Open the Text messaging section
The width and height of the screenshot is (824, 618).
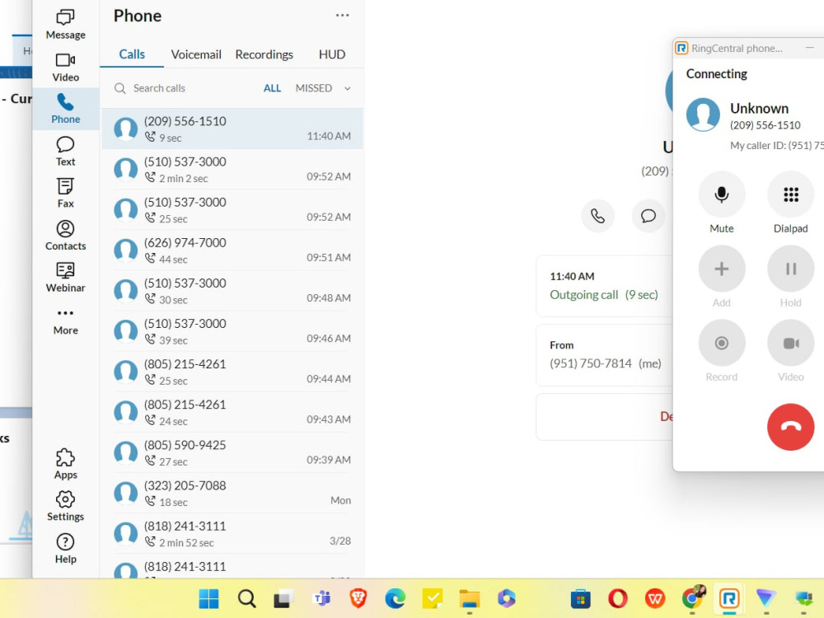pyautogui.click(x=65, y=152)
